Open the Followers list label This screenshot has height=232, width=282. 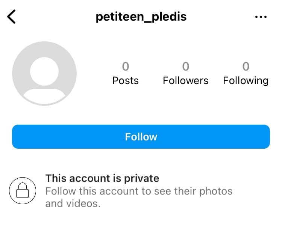pos(186,80)
